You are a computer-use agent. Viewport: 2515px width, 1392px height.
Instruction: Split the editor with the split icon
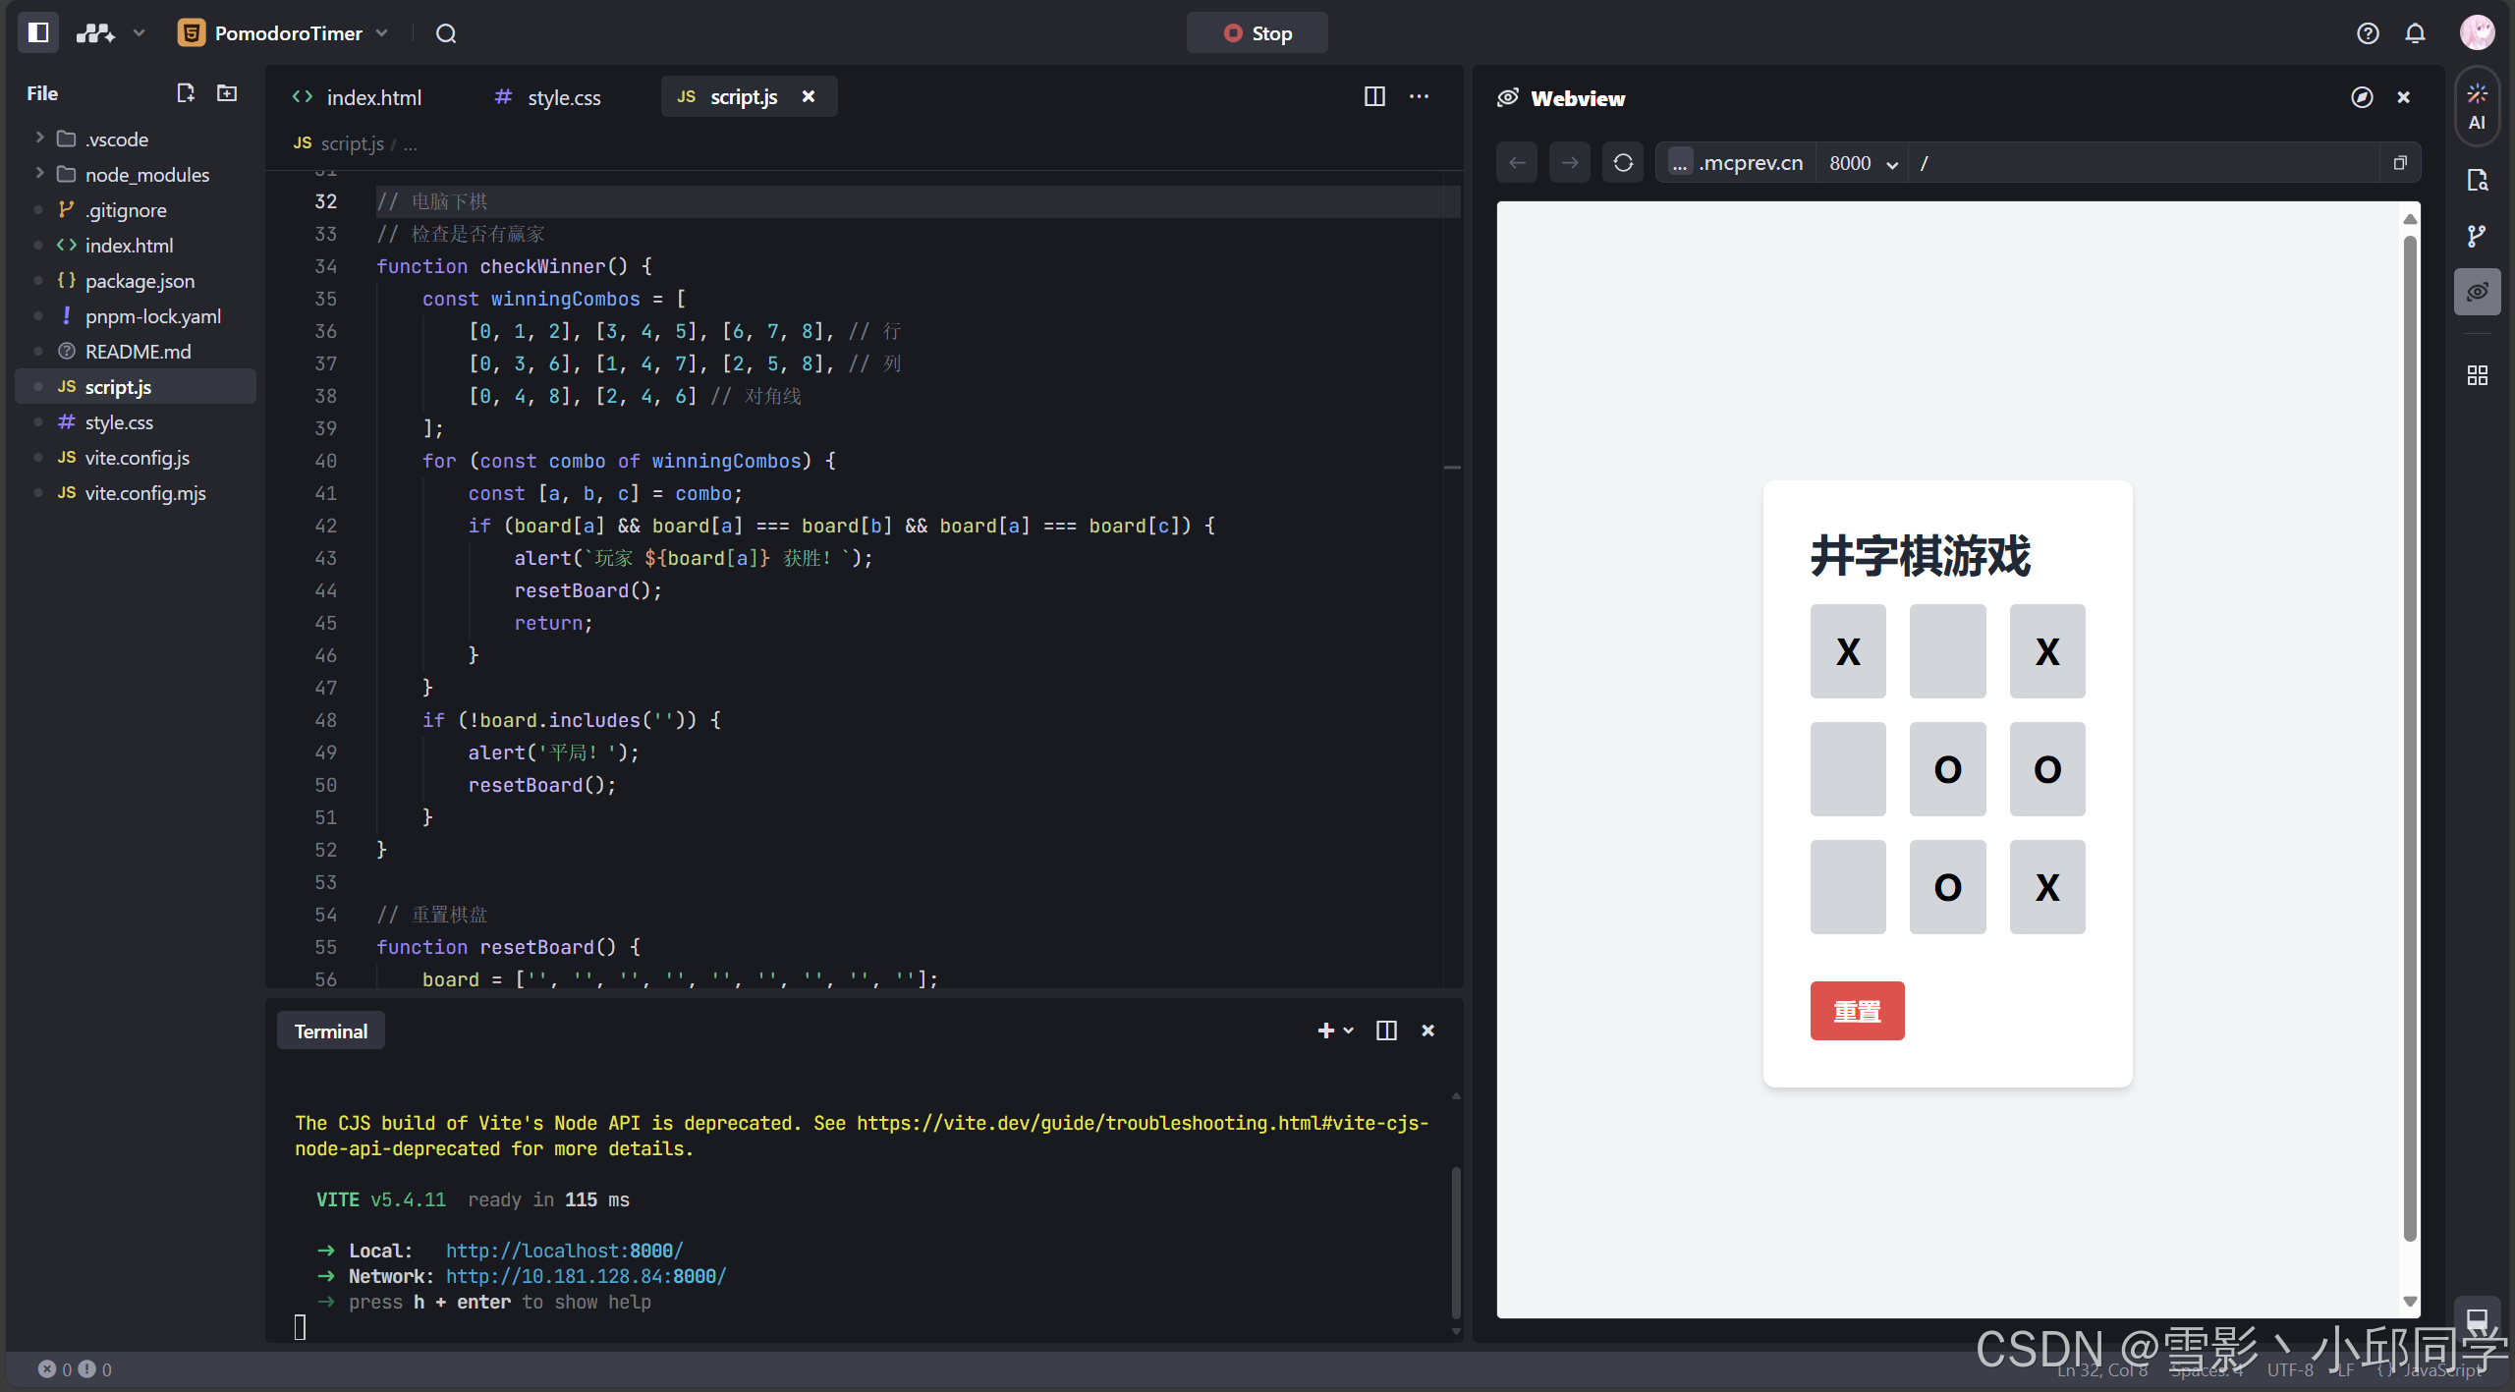pyautogui.click(x=1374, y=96)
